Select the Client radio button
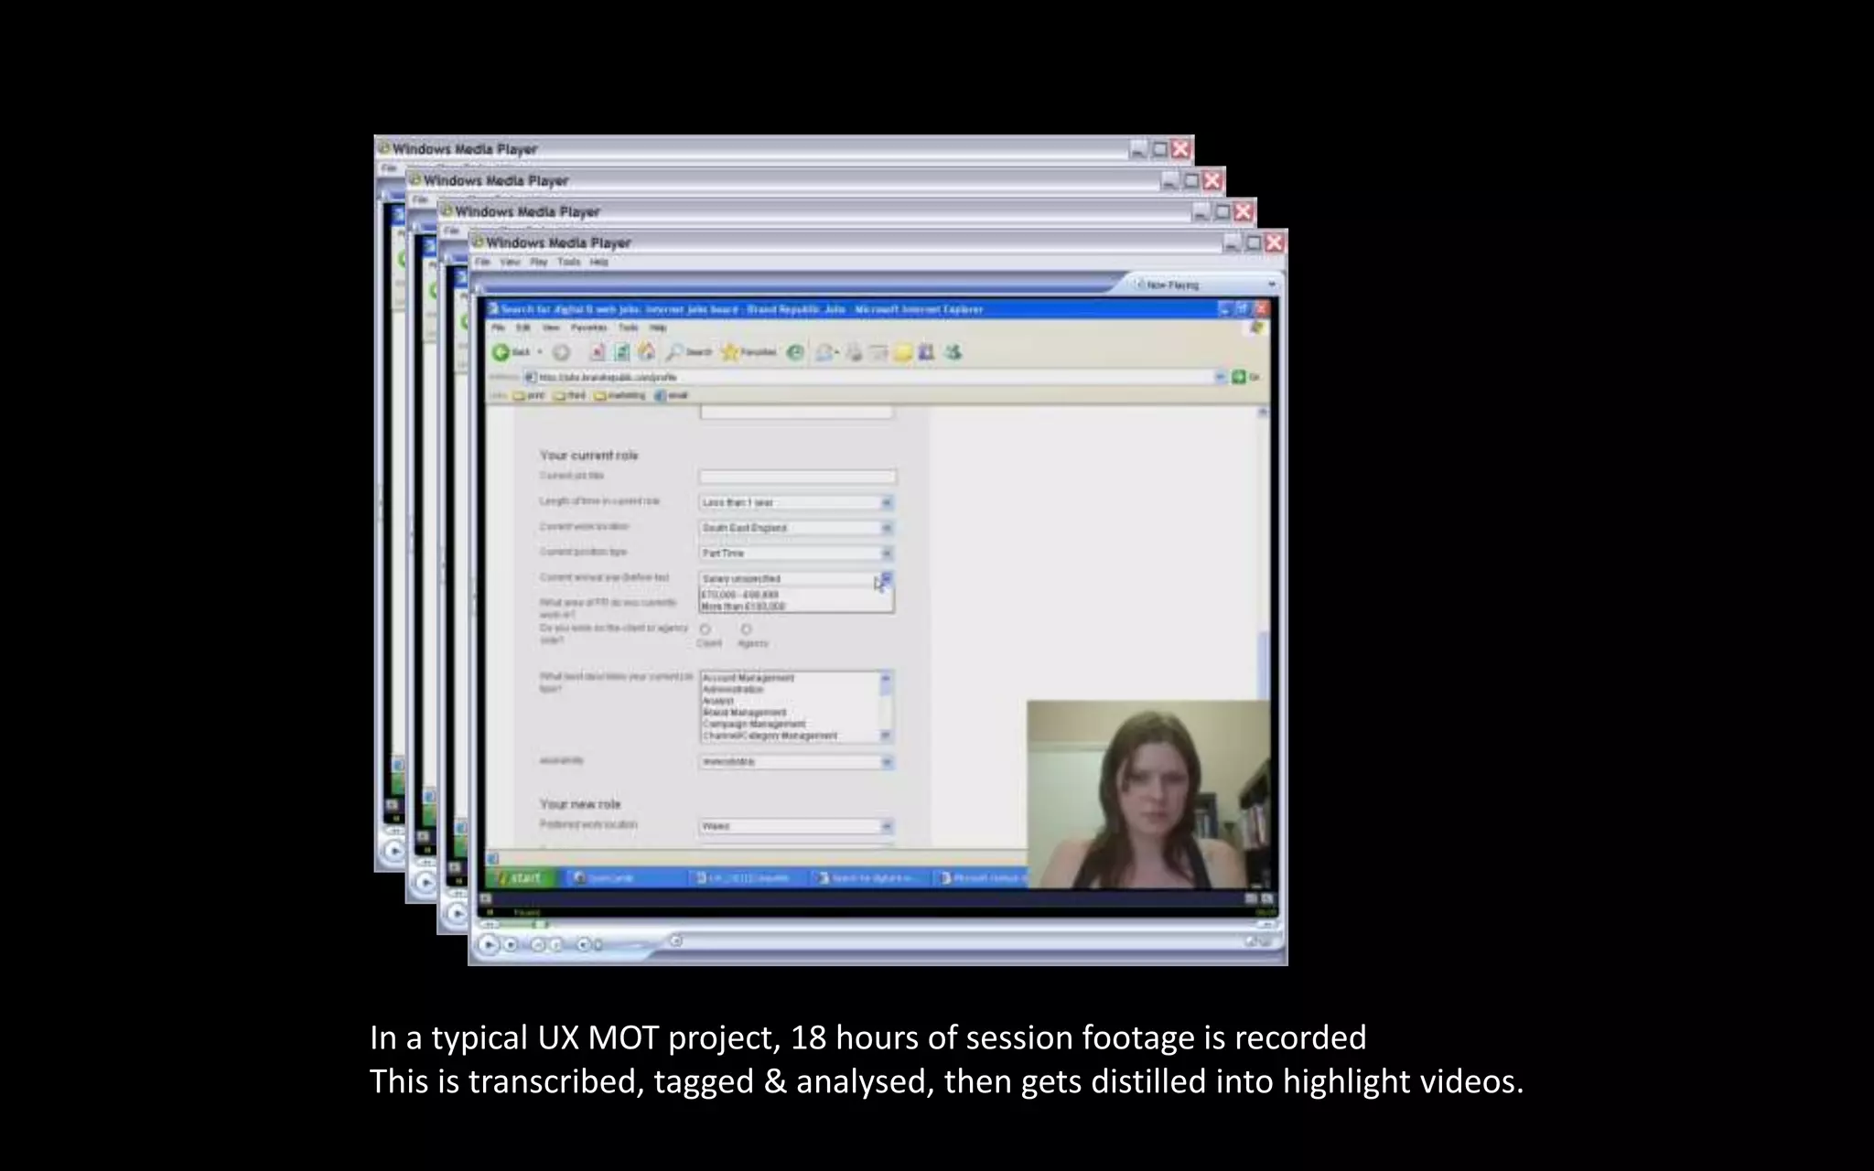The image size is (1874, 1171). [705, 629]
